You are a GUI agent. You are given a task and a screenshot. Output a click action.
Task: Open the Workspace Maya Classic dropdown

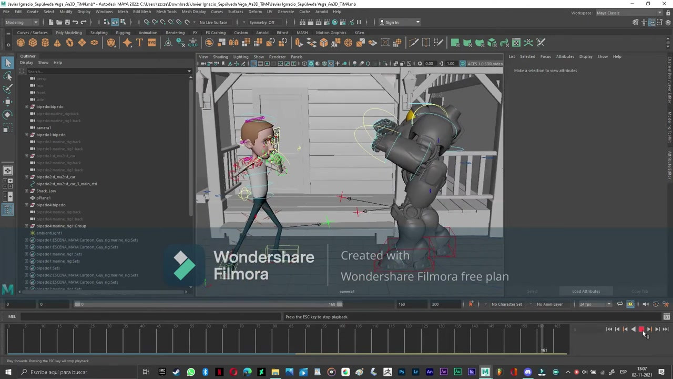coord(629,13)
